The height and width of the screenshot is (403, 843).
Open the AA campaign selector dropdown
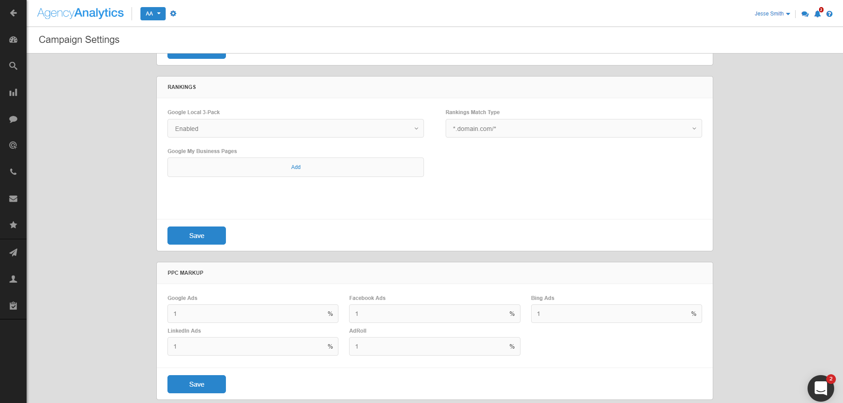pyautogui.click(x=153, y=14)
